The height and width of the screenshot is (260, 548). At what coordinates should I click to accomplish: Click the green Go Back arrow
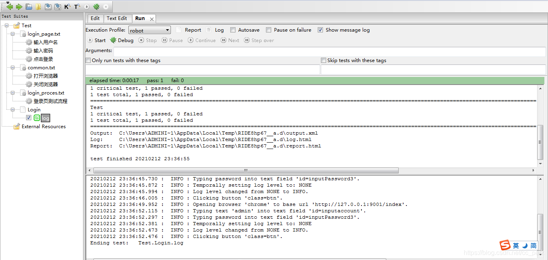[x=10, y=7]
